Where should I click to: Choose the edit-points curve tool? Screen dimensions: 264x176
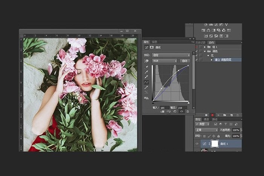click(146, 82)
